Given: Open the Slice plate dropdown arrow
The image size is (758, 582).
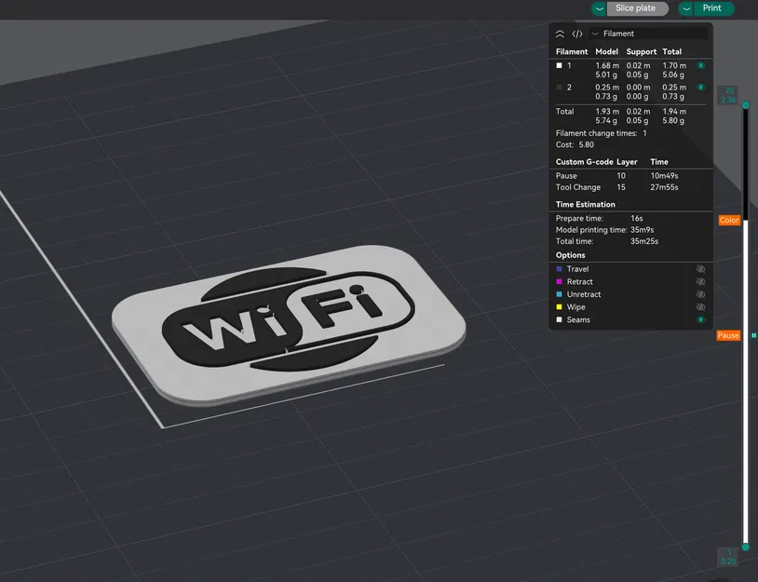Looking at the screenshot, I should pyautogui.click(x=599, y=8).
